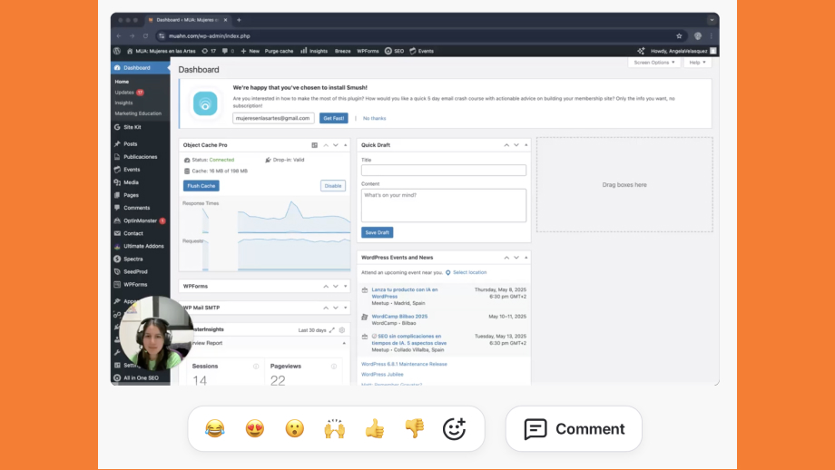Image resolution: width=835 pixels, height=470 pixels.
Task: Click Purge cache in the admin bar
Action: pyautogui.click(x=279, y=51)
